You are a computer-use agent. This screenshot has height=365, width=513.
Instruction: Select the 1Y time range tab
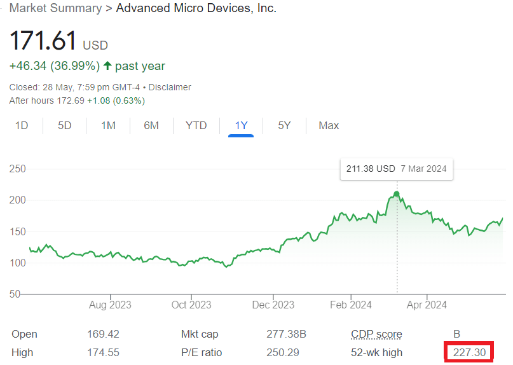click(x=241, y=125)
